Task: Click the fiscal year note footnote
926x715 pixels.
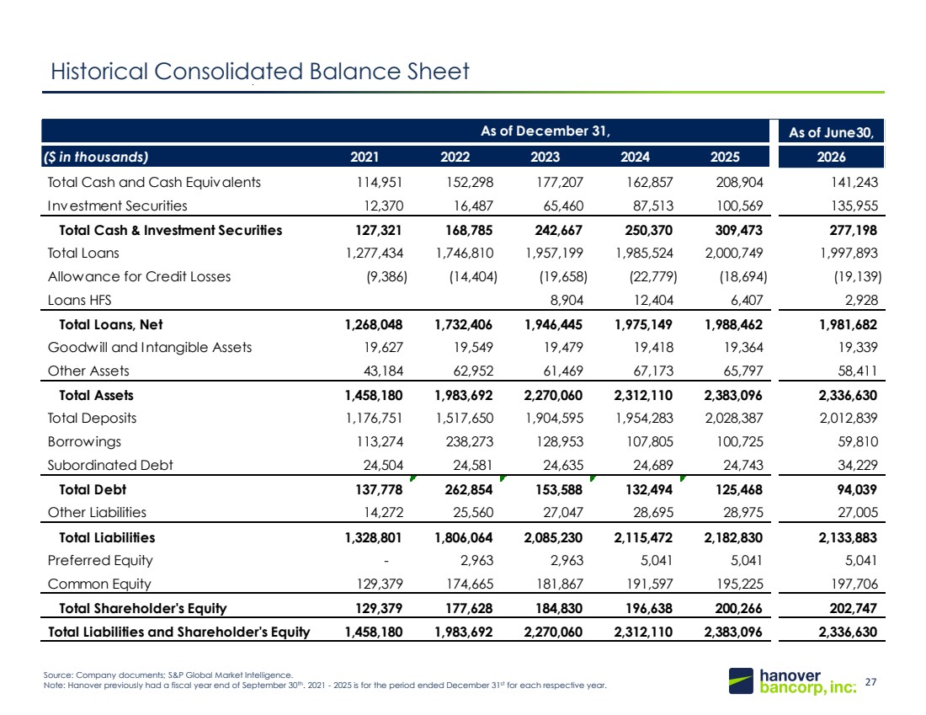Action: tap(326, 686)
